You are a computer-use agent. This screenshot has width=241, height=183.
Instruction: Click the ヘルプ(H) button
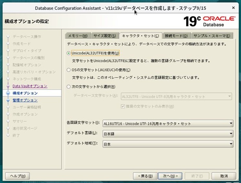[17, 176]
